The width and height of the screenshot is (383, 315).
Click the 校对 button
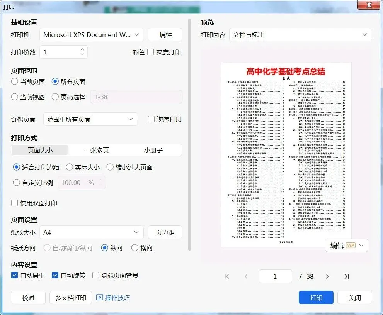point(28,297)
